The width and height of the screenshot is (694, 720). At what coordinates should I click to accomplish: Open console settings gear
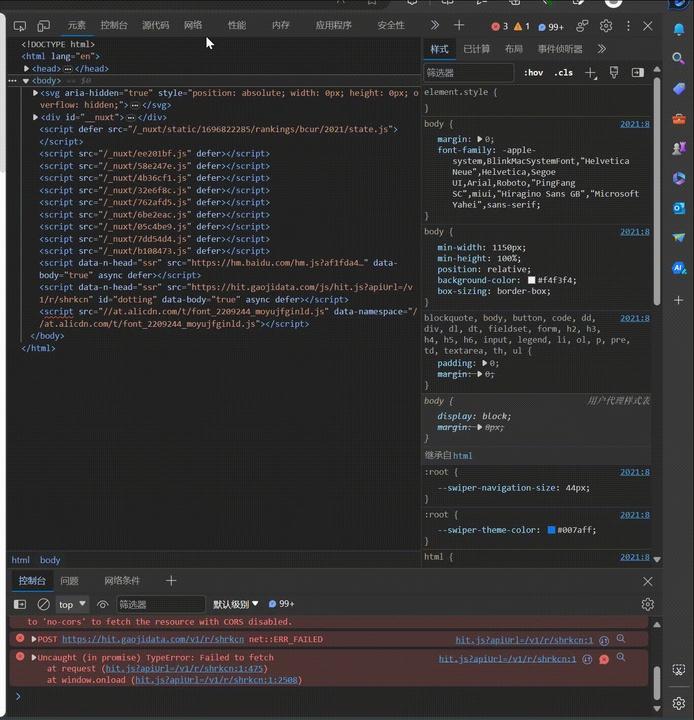click(x=648, y=604)
